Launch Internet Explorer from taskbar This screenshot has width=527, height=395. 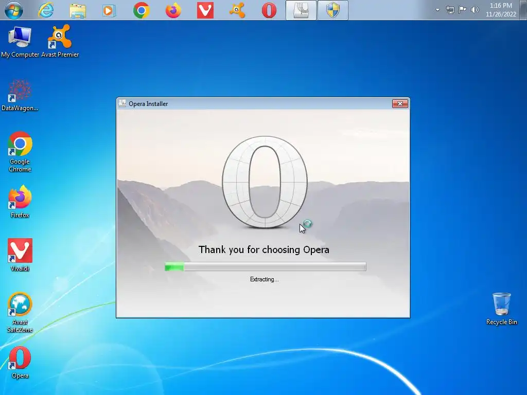pyautogui.click(x=46, y=10)
